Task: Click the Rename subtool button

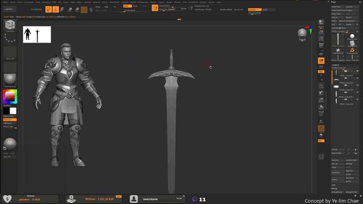Action: (338, 160)
